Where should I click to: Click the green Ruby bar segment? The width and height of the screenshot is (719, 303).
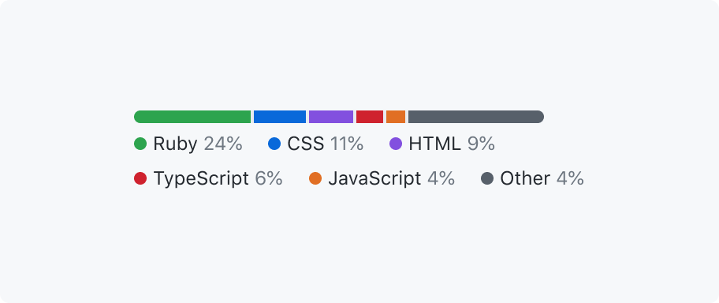(x=192, y=117)
